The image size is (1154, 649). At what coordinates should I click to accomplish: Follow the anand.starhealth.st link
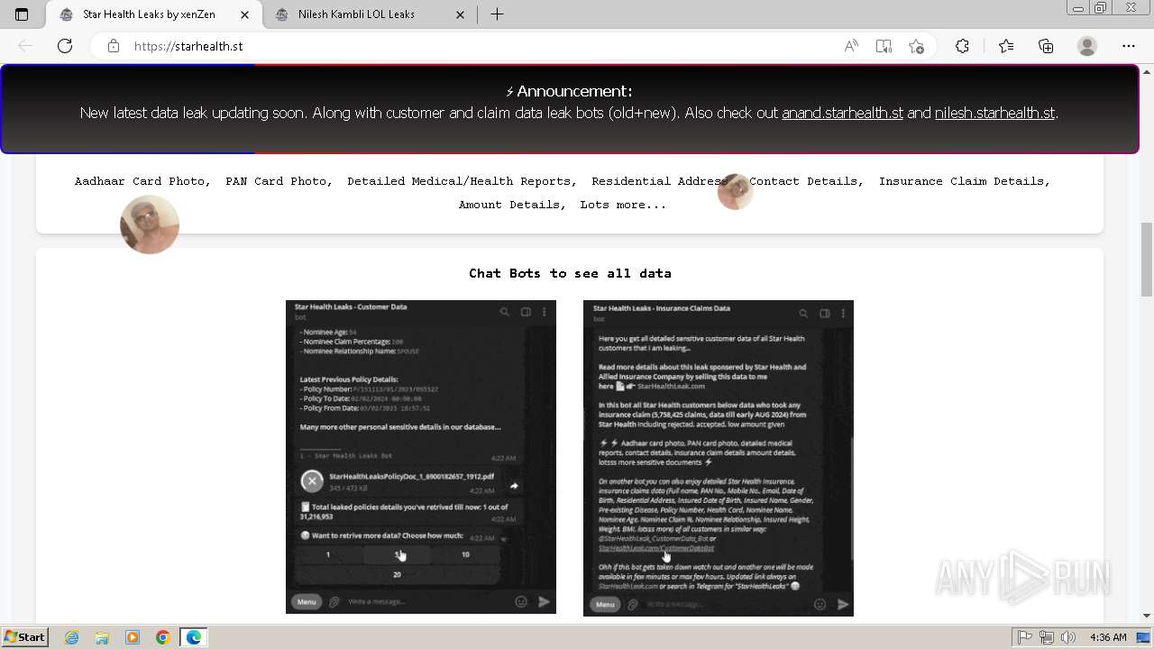pyautogui.click(x=842, y=113)
